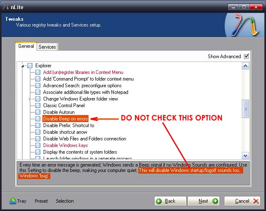This screenshot has height=211, width=266.
Task: Click the green Back arrow icon
Action: pyautogui.click(x=159, y=201)
